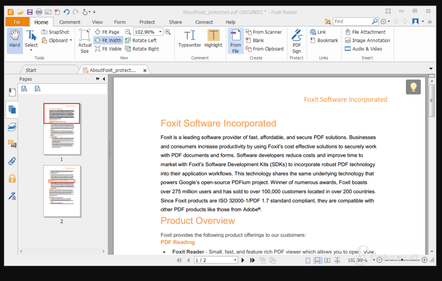Image resolution: width=442 pixels, height=281 pixels.
Task: Activate the Highlight tool
Action: [213, 39]
